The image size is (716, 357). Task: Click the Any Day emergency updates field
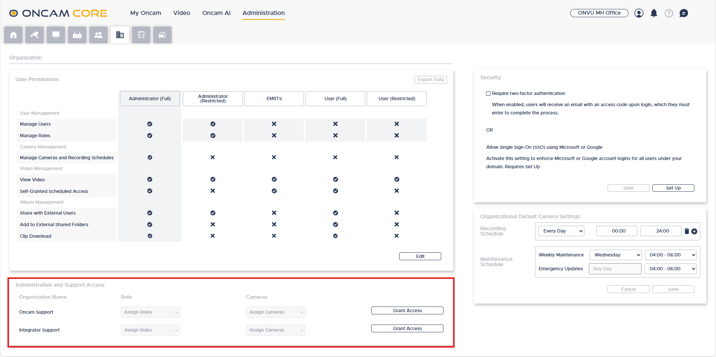pos(615,269)
